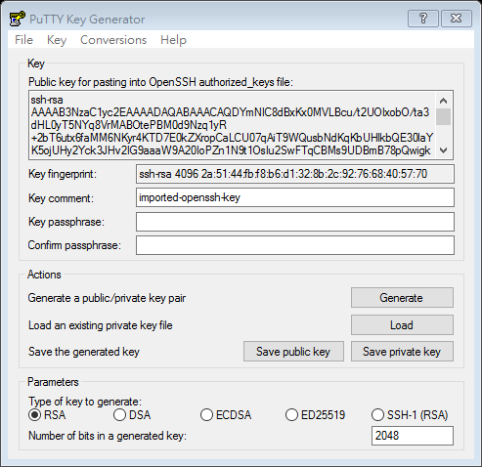This screenshot has height=467, width=482.
Task: Click the Generate button
Action: coord(402,297)
